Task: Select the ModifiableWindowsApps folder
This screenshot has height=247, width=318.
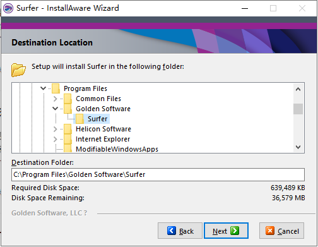Action: [x=117, y=149]
